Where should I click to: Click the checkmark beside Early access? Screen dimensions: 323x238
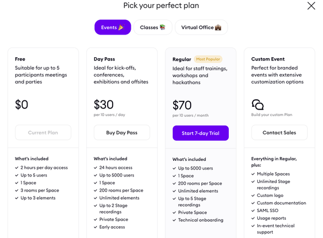pyautogui.click(x=95, y=227)
